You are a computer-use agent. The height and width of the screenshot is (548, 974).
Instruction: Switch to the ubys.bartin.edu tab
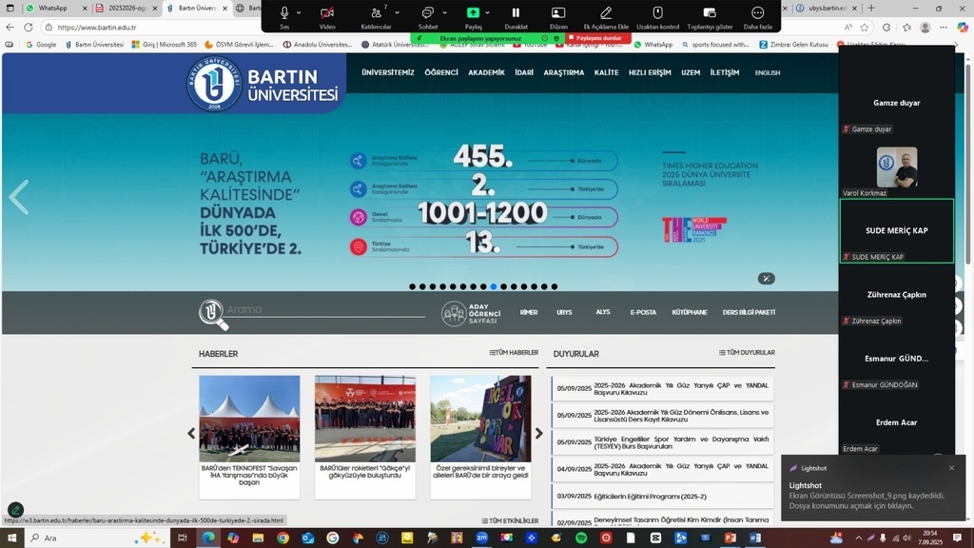[x=827, y=8]
